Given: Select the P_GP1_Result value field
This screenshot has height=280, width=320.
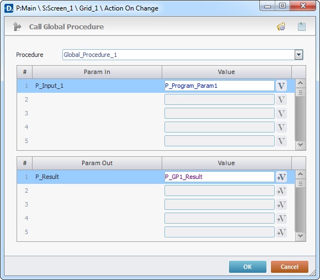Looking at the screenshot, I should click(220, 177).
